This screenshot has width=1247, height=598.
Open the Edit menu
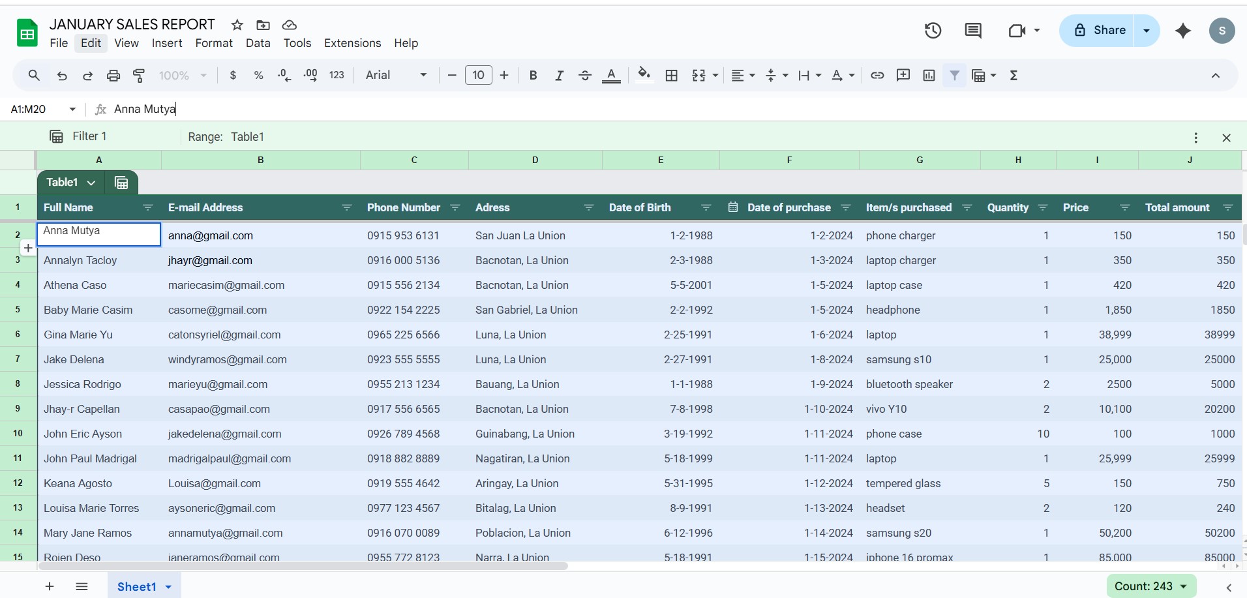point(91,43)
